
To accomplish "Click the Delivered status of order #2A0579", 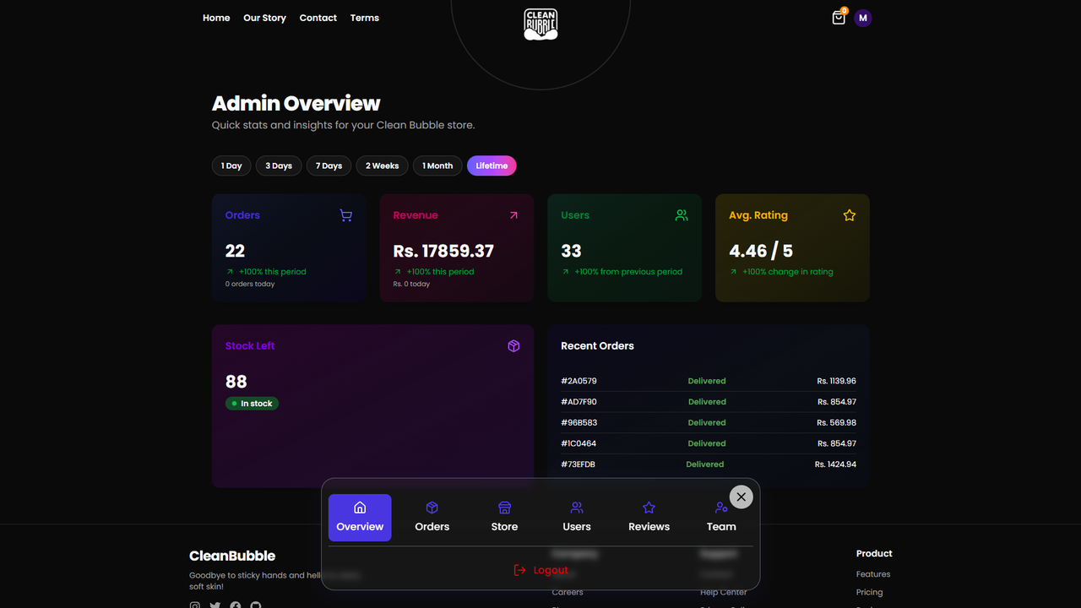I will pyautogui.click(x=707, y=381).
